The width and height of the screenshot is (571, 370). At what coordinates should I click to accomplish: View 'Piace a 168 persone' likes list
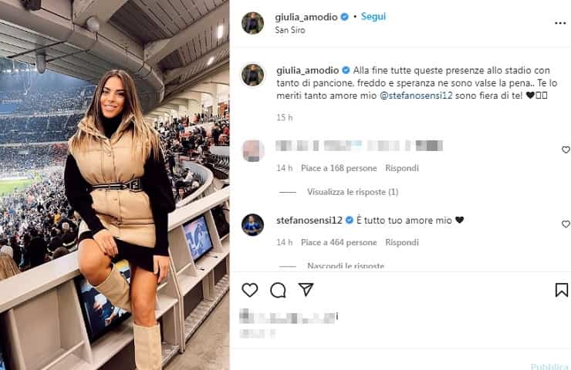click(339, 168)
